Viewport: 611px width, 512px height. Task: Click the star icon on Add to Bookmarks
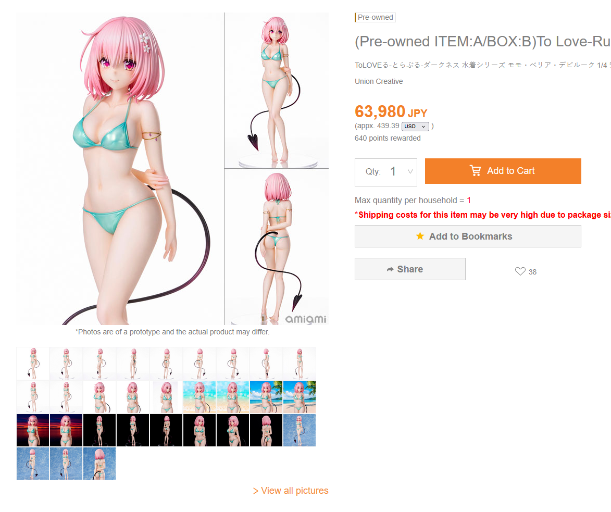tap(420, 236)
